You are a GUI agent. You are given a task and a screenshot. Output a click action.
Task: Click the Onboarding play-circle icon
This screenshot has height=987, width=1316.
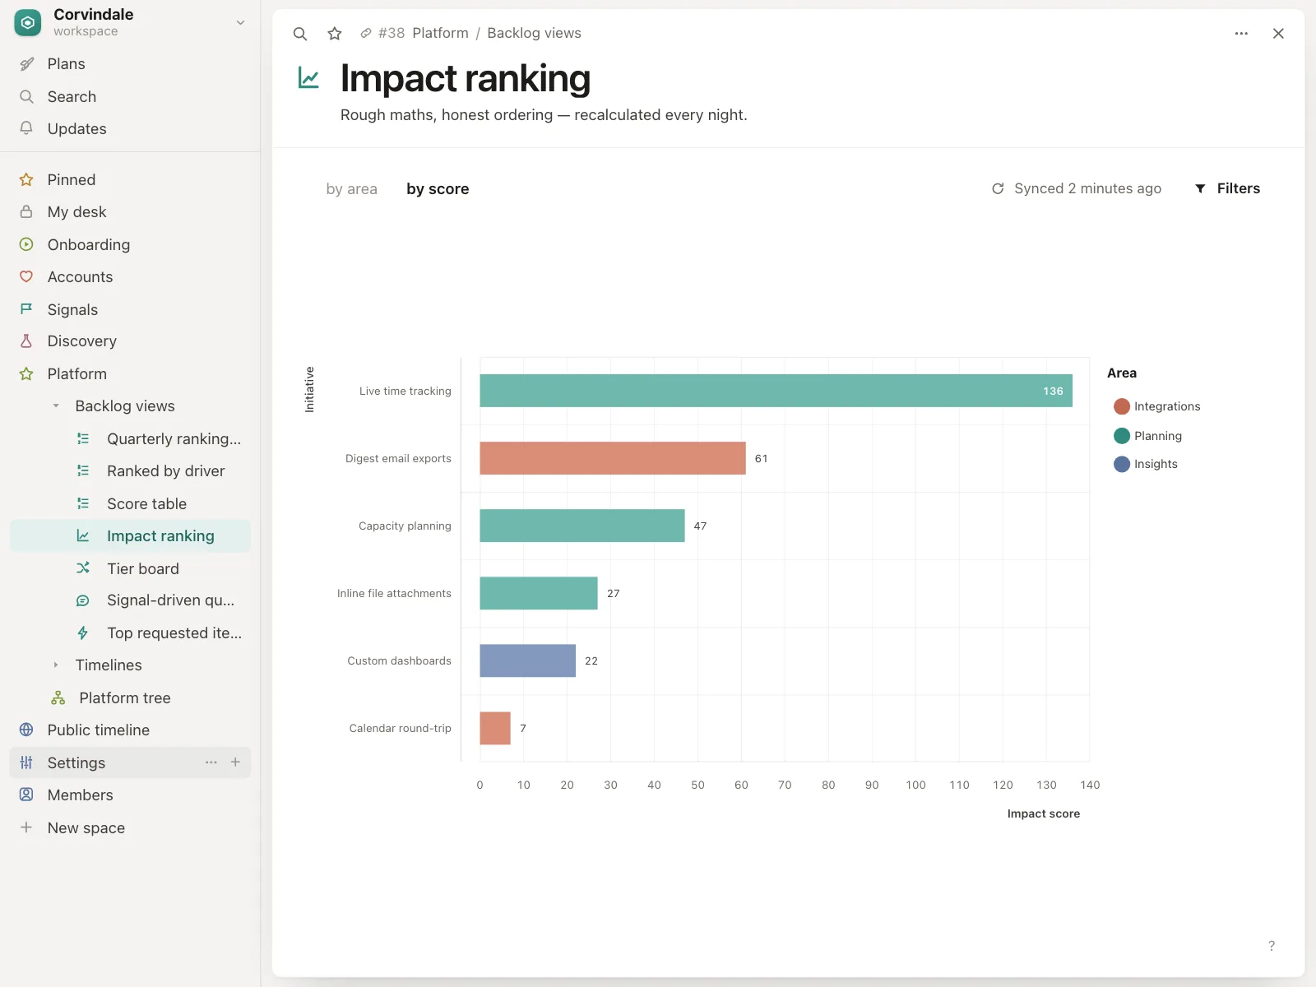tap(26, 245)
